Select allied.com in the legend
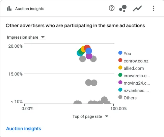 [x=131, y=68]
